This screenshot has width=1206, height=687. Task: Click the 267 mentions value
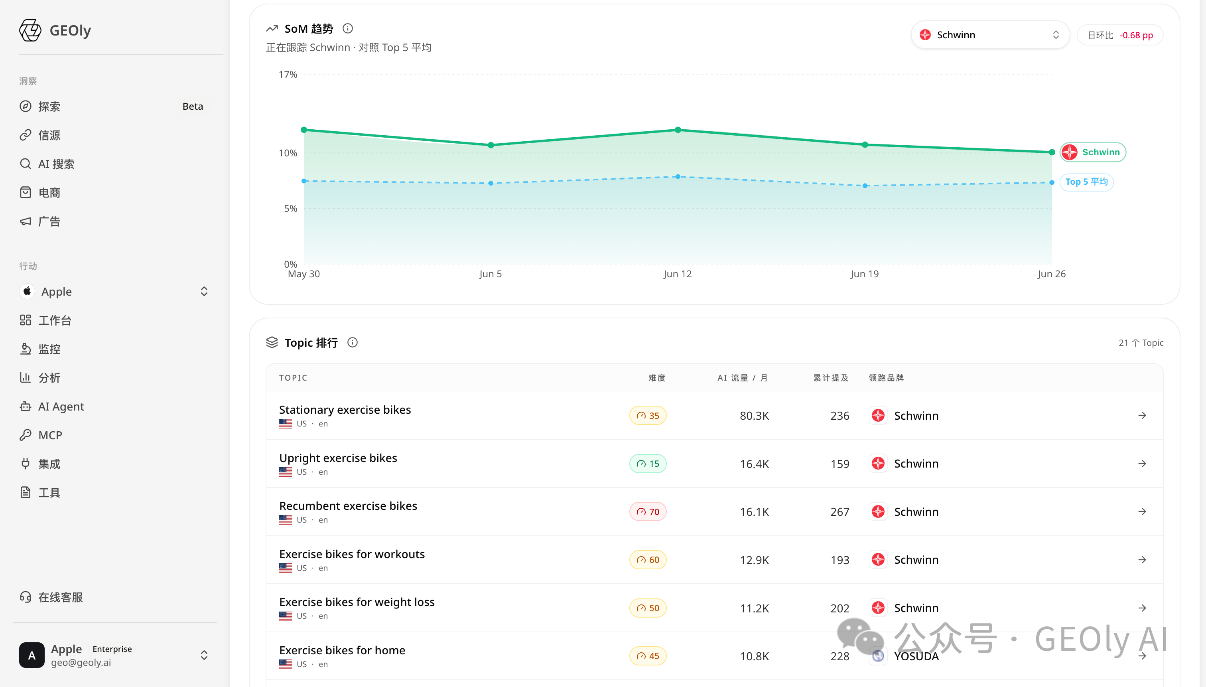click(x=839, y=512)
